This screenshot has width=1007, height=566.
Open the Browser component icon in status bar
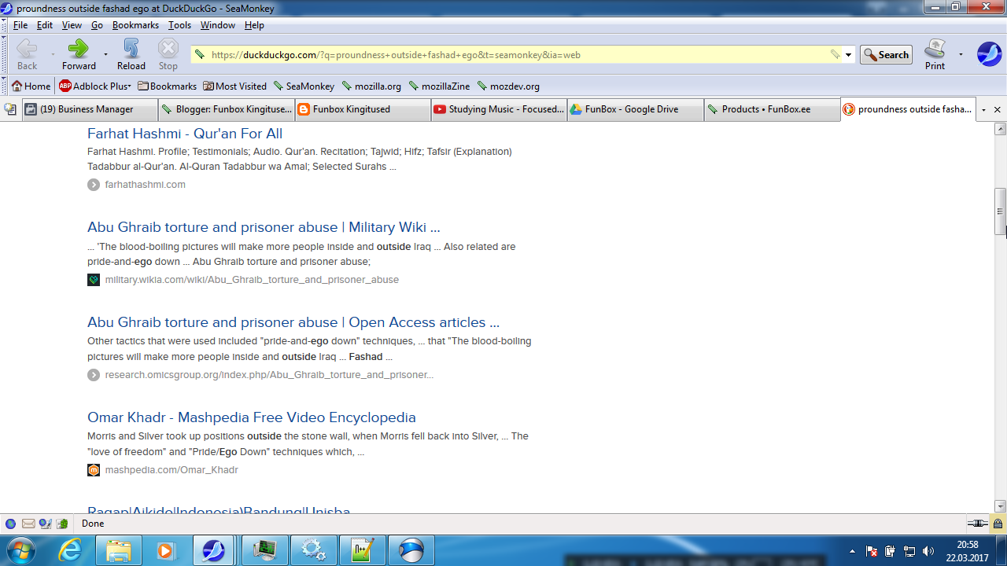[x=10, y=524]
